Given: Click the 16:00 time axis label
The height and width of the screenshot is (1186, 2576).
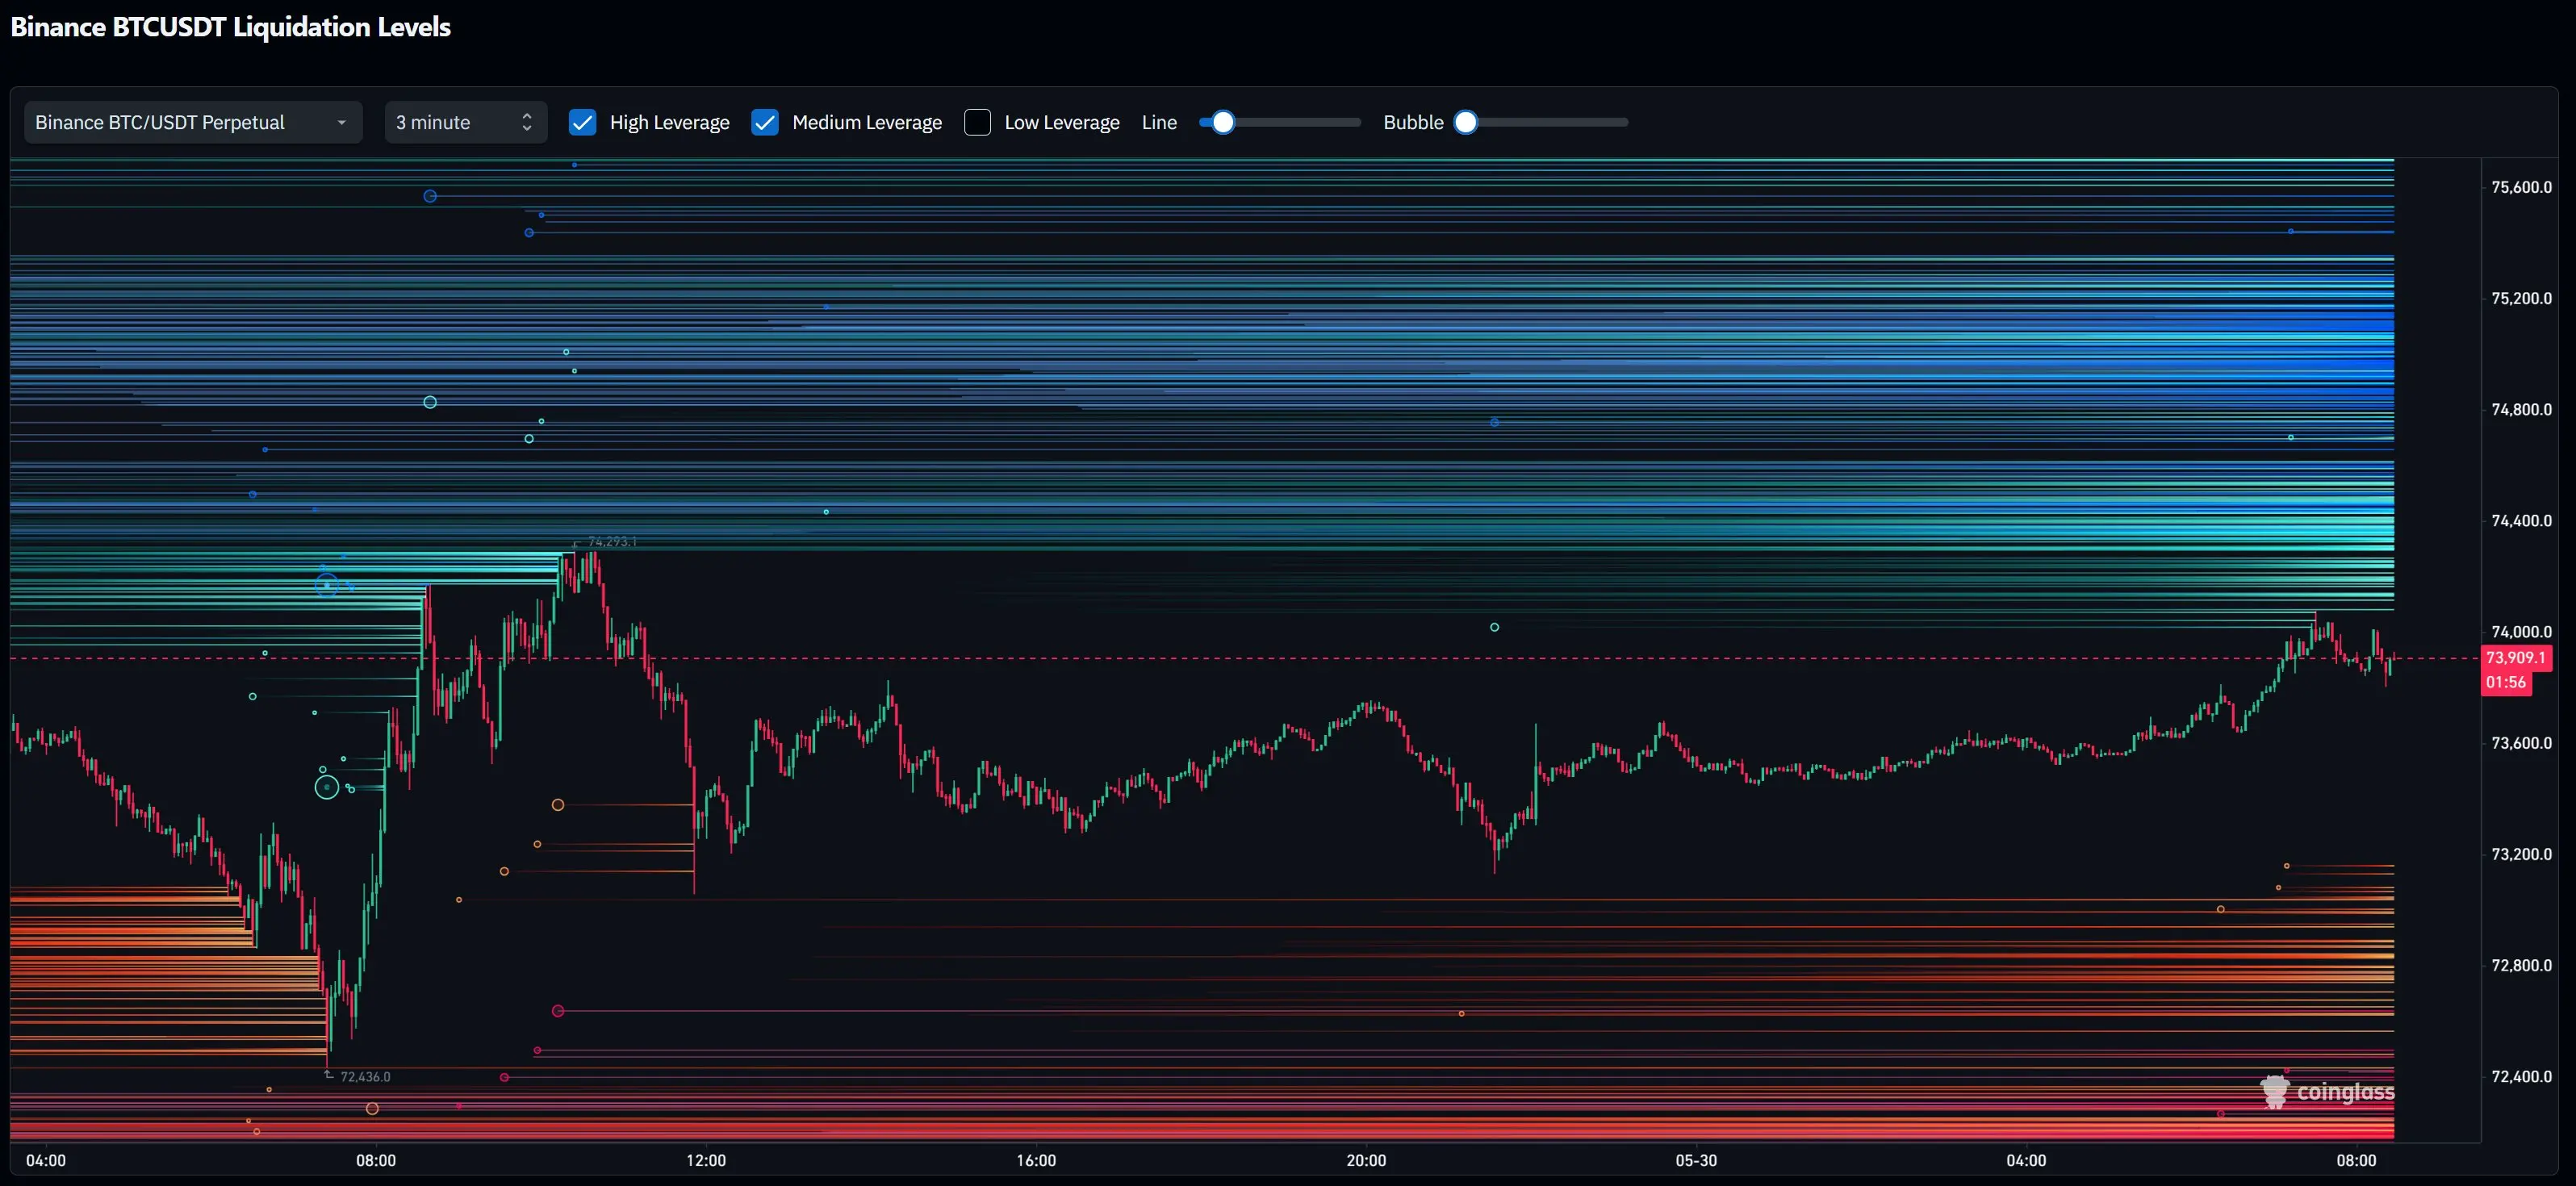Looking at the screenshot, I should tap(1036, 1160).
